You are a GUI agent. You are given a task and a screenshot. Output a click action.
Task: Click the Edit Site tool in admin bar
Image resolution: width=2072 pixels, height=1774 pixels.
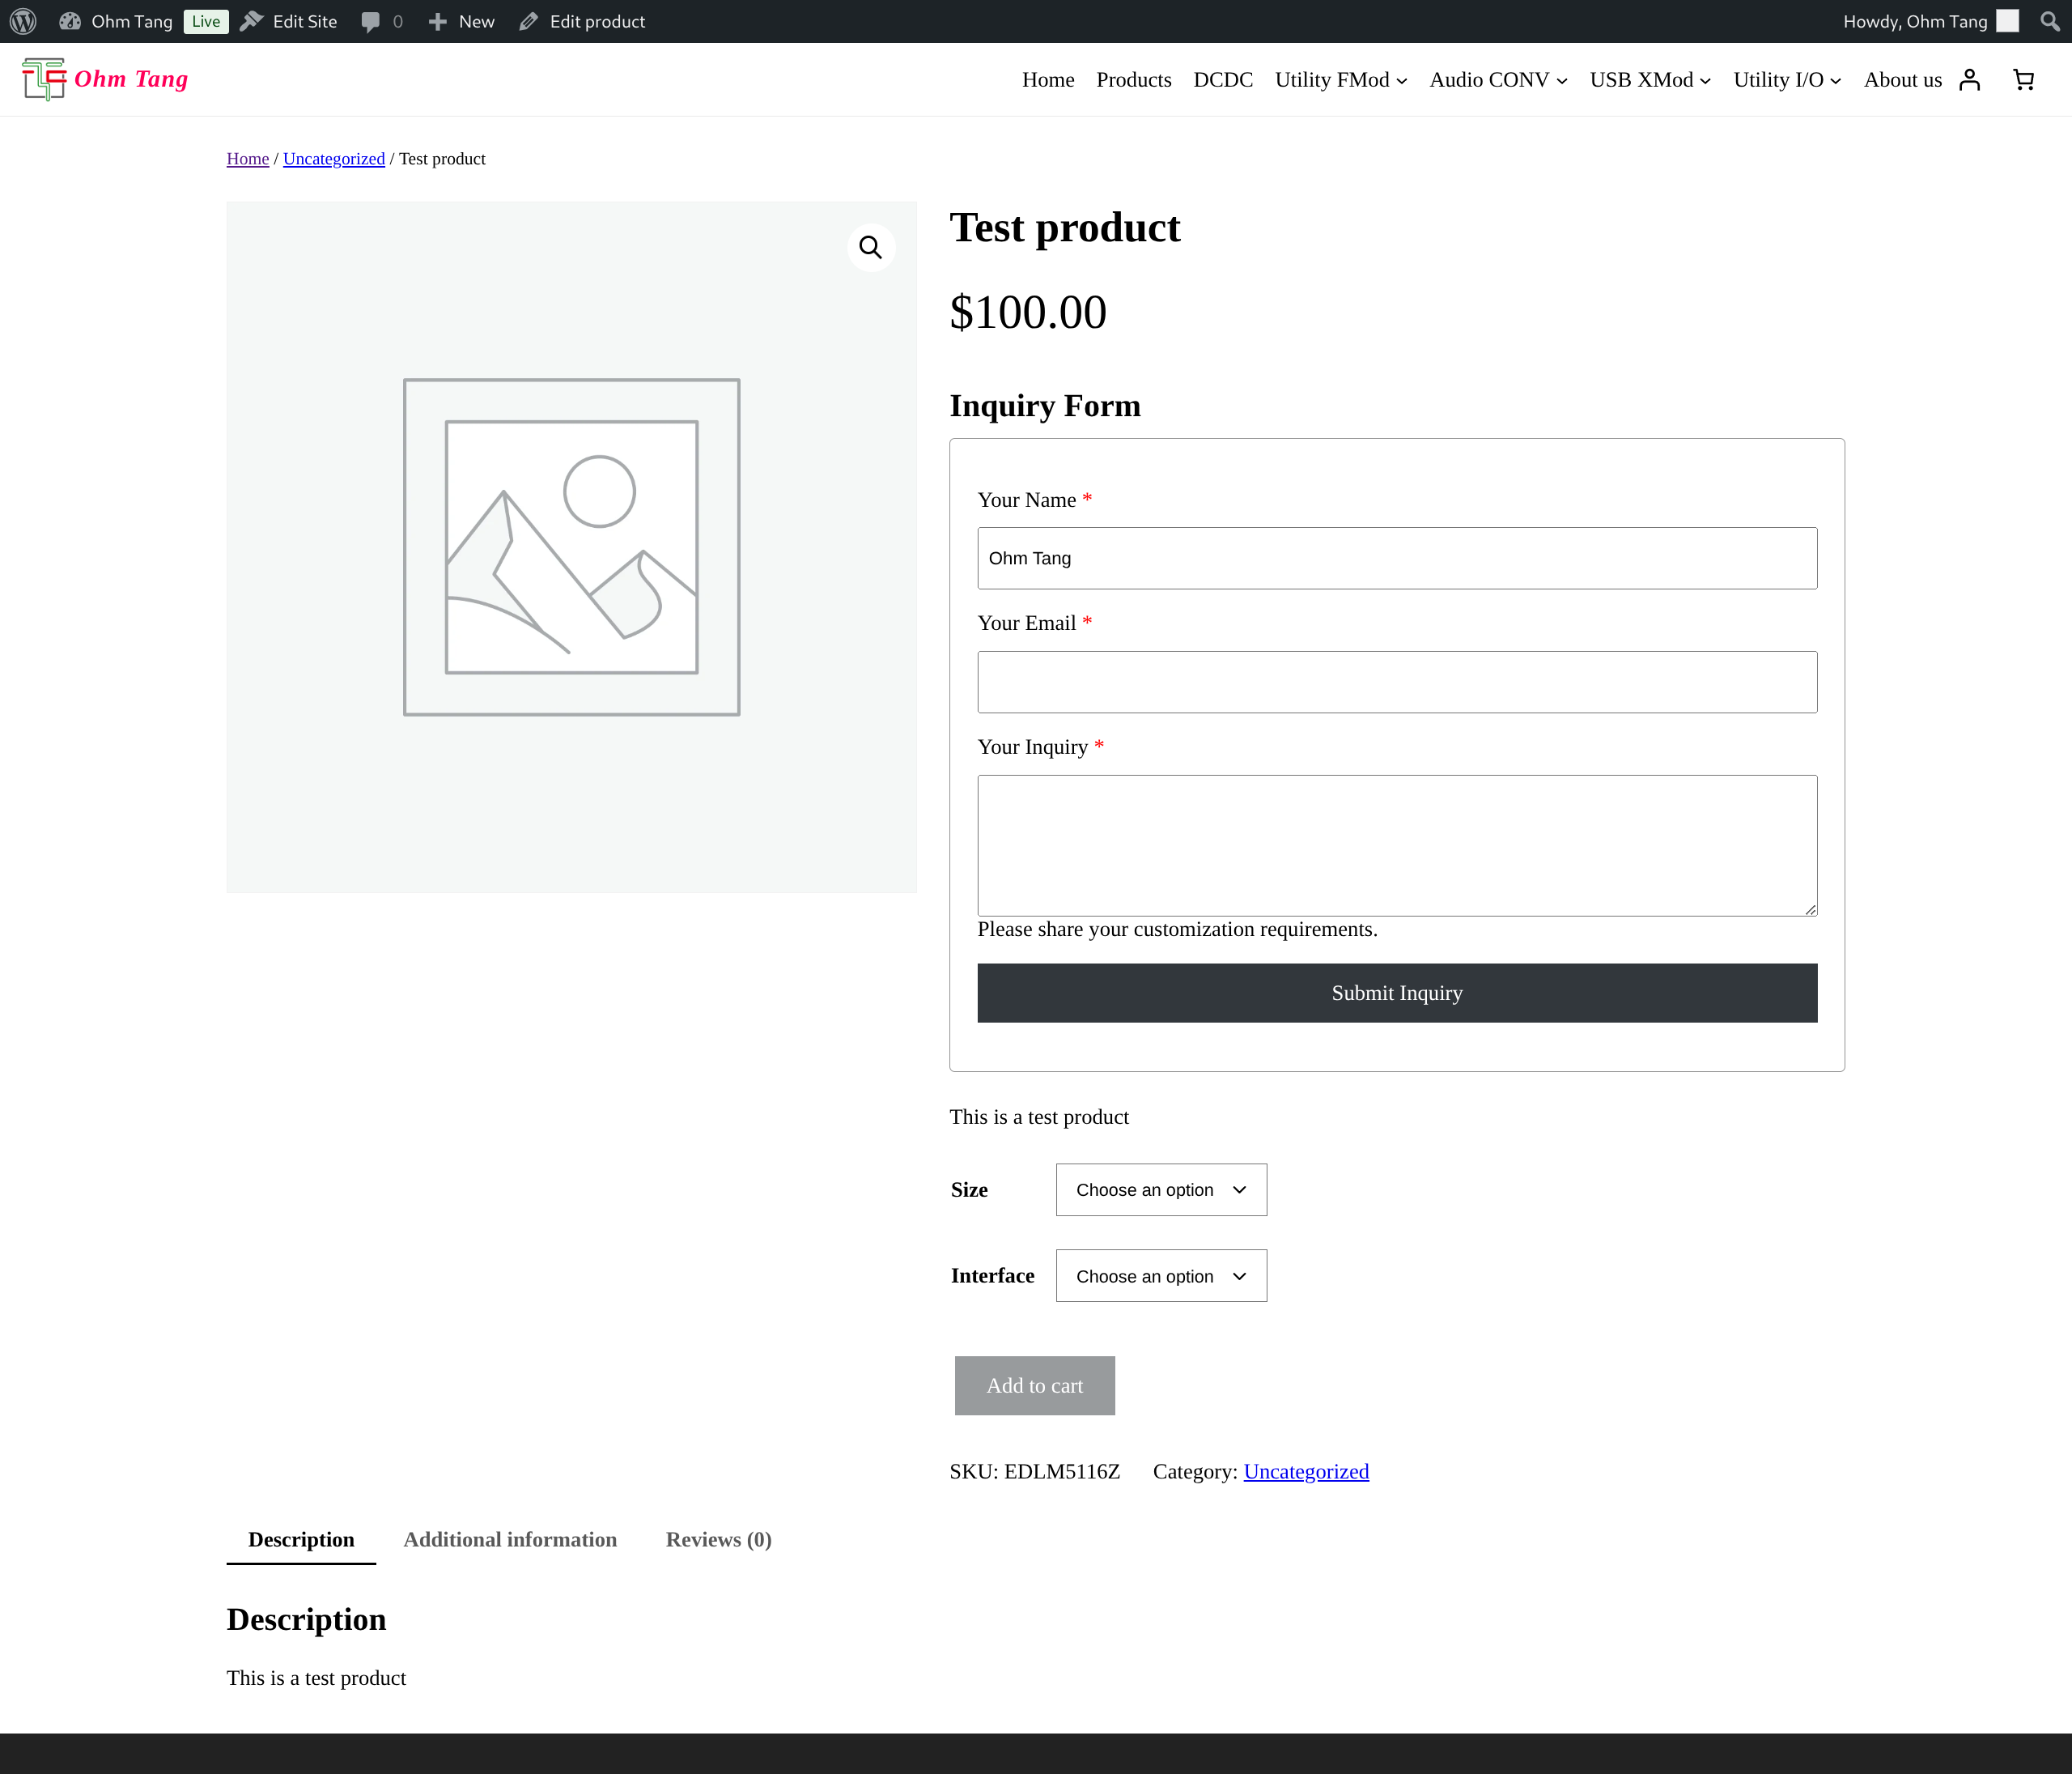point(289,21)
